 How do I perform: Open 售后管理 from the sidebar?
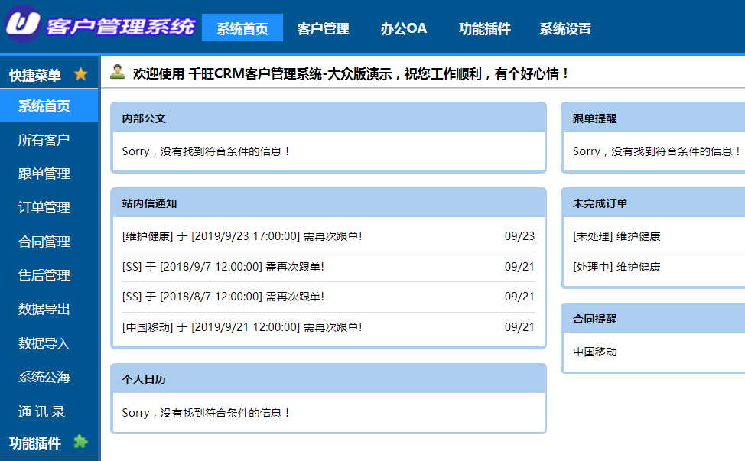[x=44, y=275]
